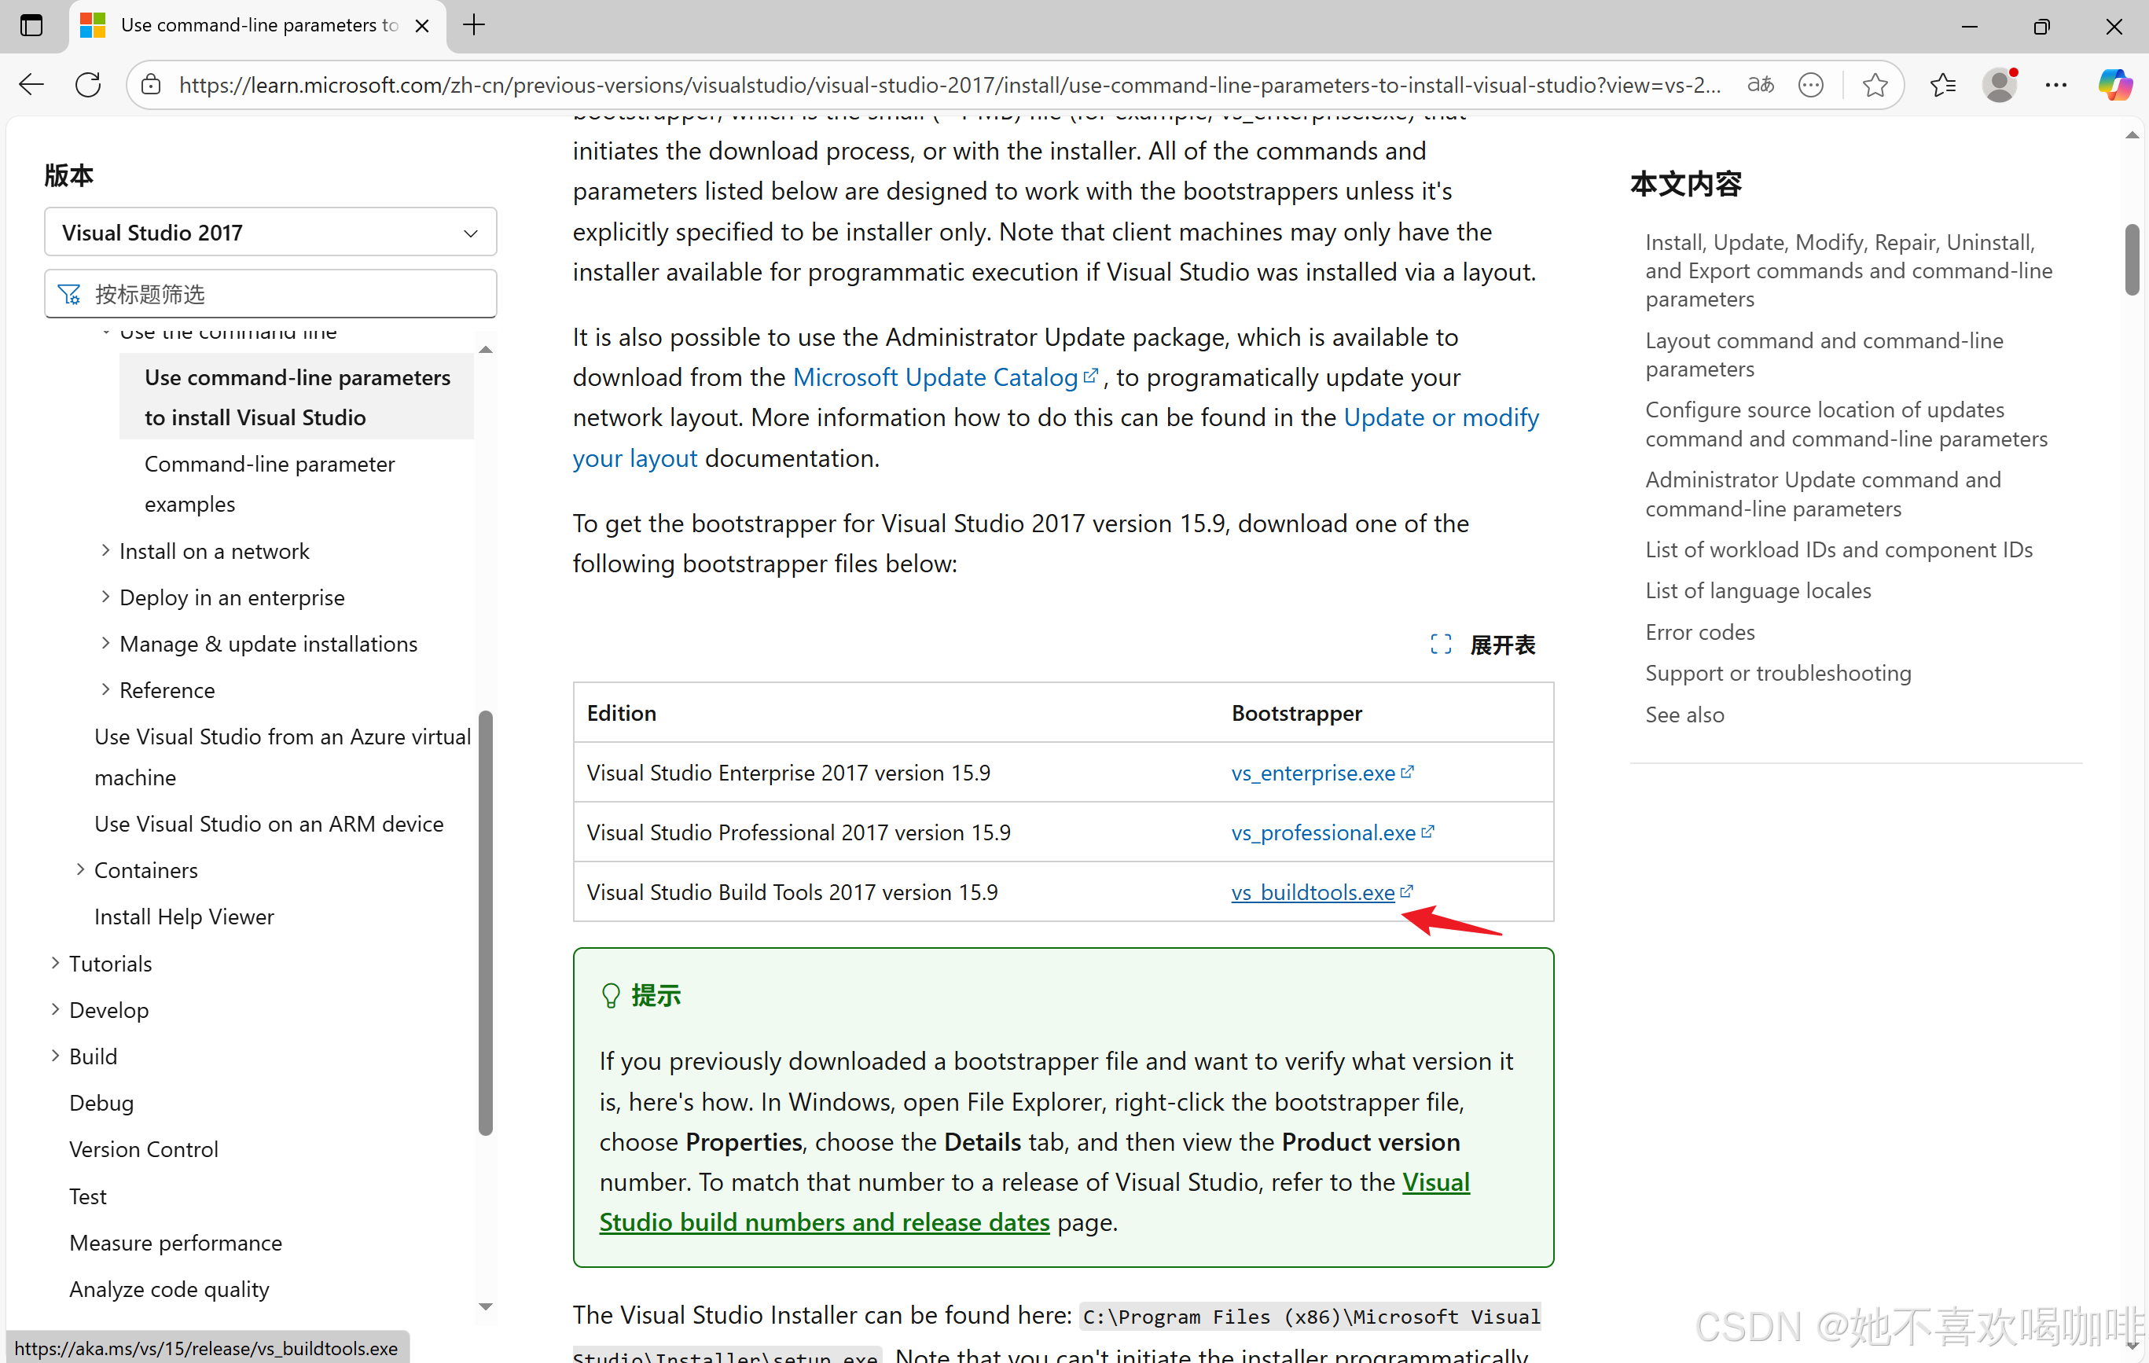Click the page refresh icon
The height and width of the screenshot is (1363, 2149).
coord(87,85)
